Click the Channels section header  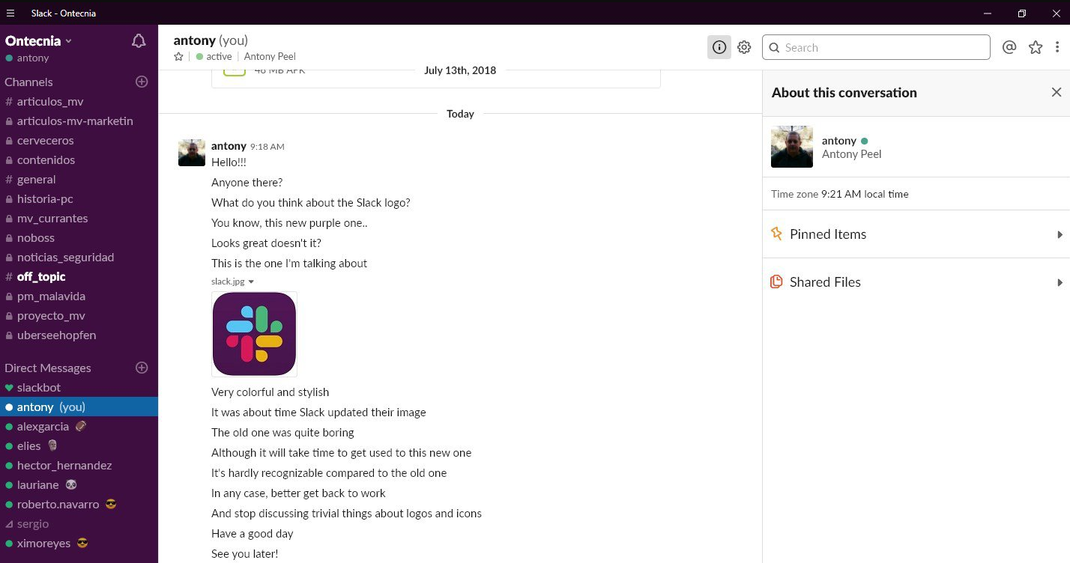28,82
